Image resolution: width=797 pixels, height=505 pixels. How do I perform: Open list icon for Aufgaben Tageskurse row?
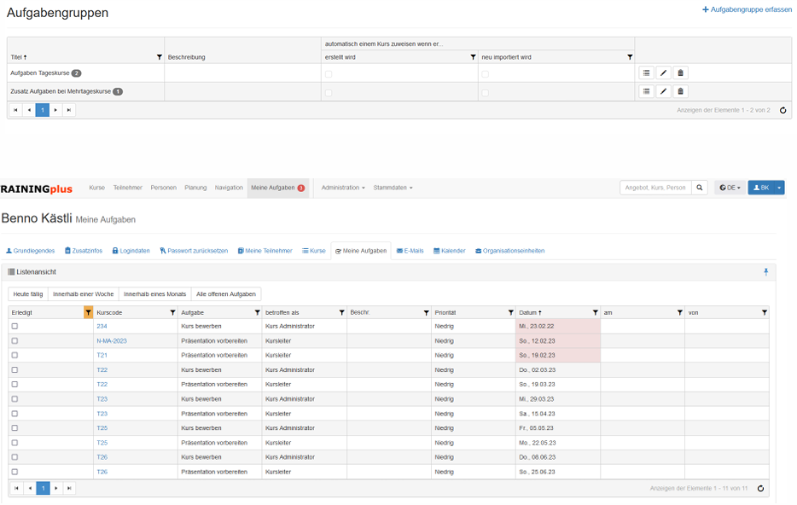647,73
